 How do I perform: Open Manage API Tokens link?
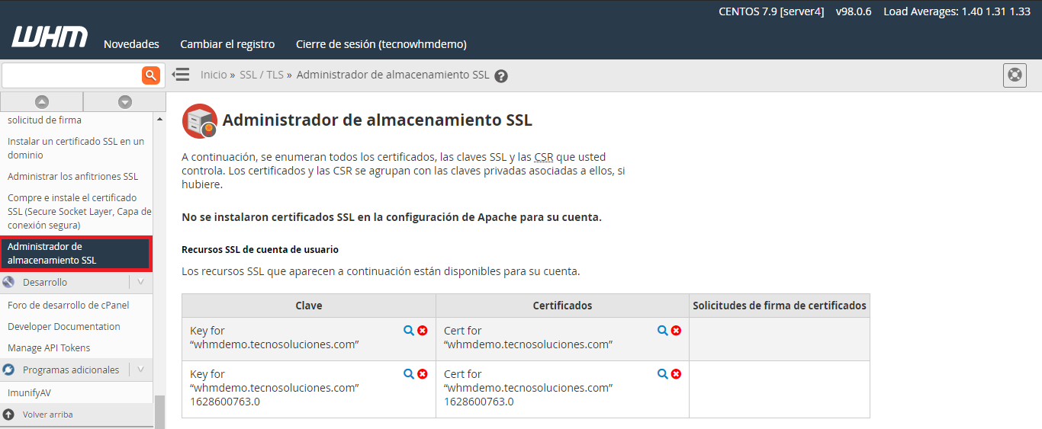click(x=49, y=347)
